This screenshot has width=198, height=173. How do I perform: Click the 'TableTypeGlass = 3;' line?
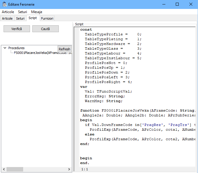(x=113, y=49)
